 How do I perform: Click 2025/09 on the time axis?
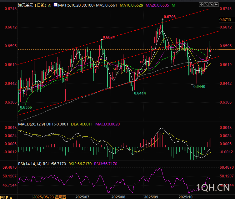(151, 197)
